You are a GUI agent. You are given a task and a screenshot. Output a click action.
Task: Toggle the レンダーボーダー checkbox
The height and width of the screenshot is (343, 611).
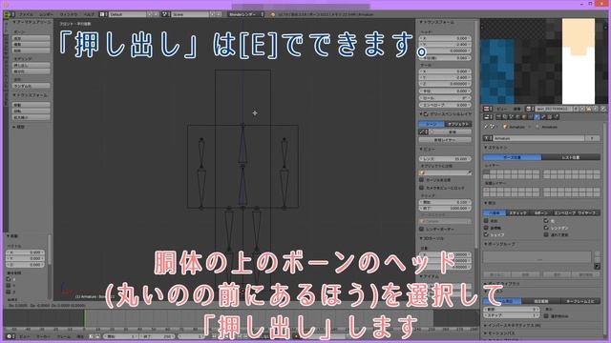point(422,229)
